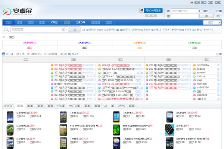This screenshot has height=149, width=224.
Task: Click the rank icon beside tim2008tw
Action: click(x=195, y=65)
